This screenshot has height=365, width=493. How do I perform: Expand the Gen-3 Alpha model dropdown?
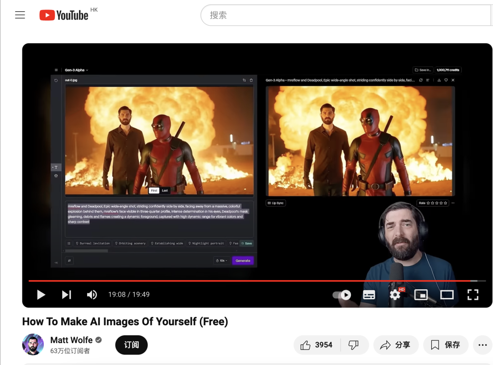(76, 70)
